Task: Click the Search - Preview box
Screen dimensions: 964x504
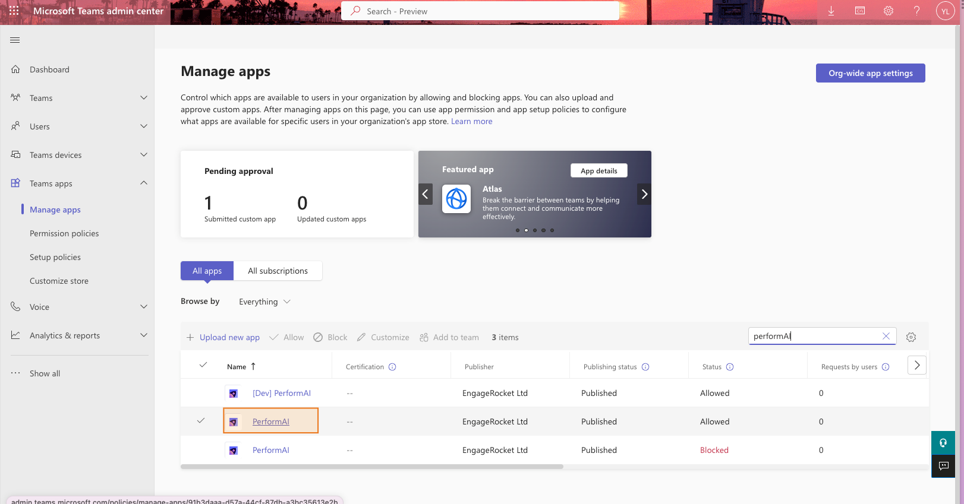Action: tap(480, 11)
